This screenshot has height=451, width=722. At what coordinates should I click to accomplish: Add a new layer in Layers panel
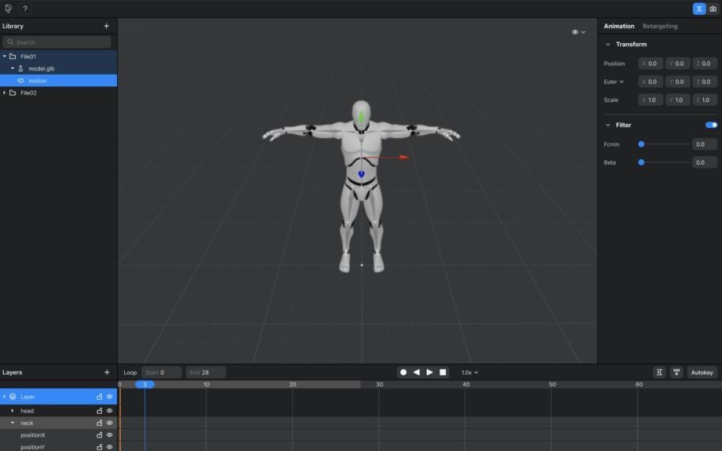[107, 373]
